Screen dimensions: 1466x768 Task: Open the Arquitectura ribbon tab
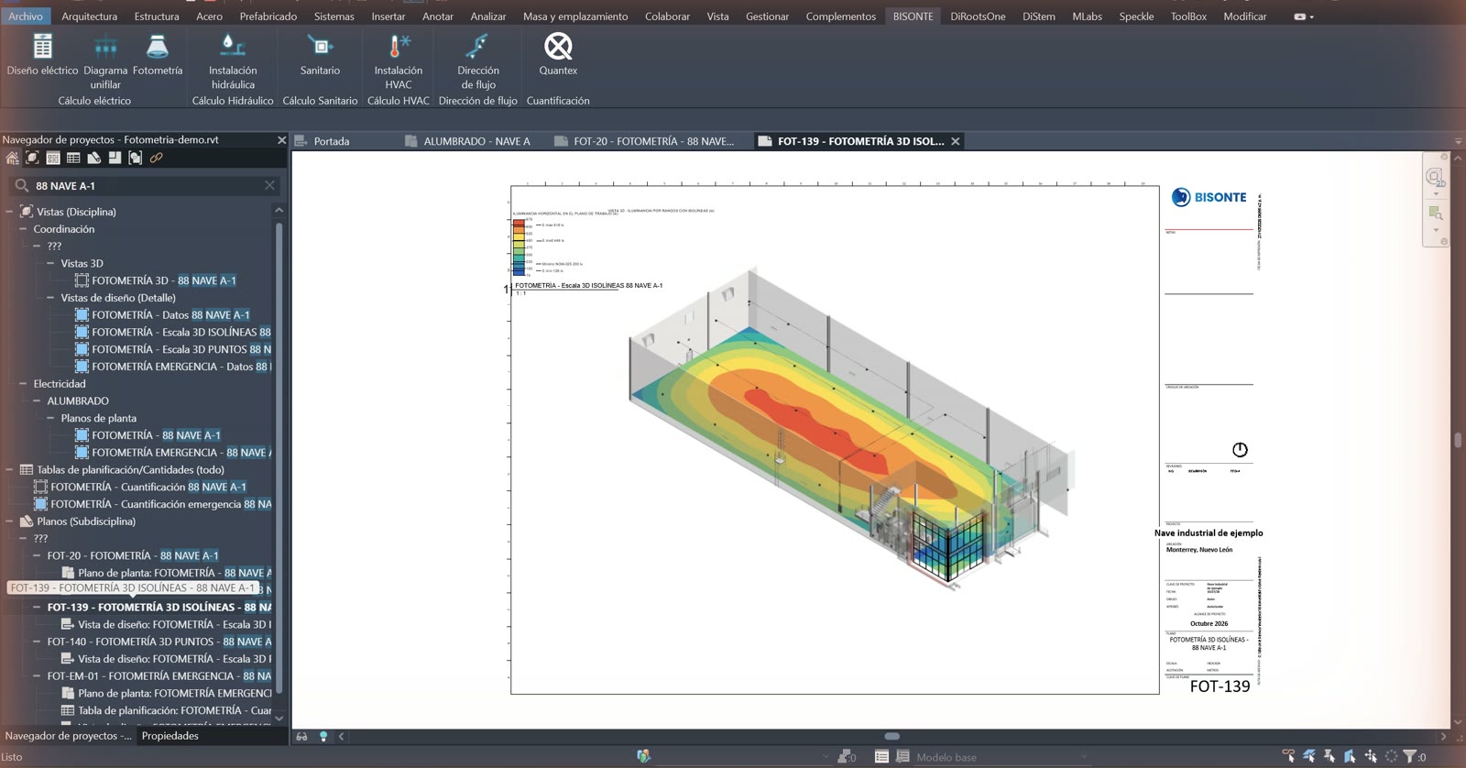pyautogui.click(x=89, y=16)
